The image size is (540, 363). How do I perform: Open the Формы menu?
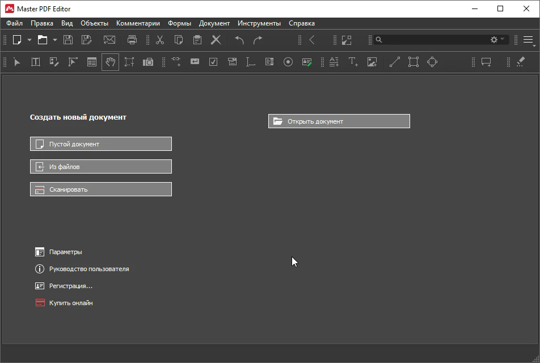point(179,23)
